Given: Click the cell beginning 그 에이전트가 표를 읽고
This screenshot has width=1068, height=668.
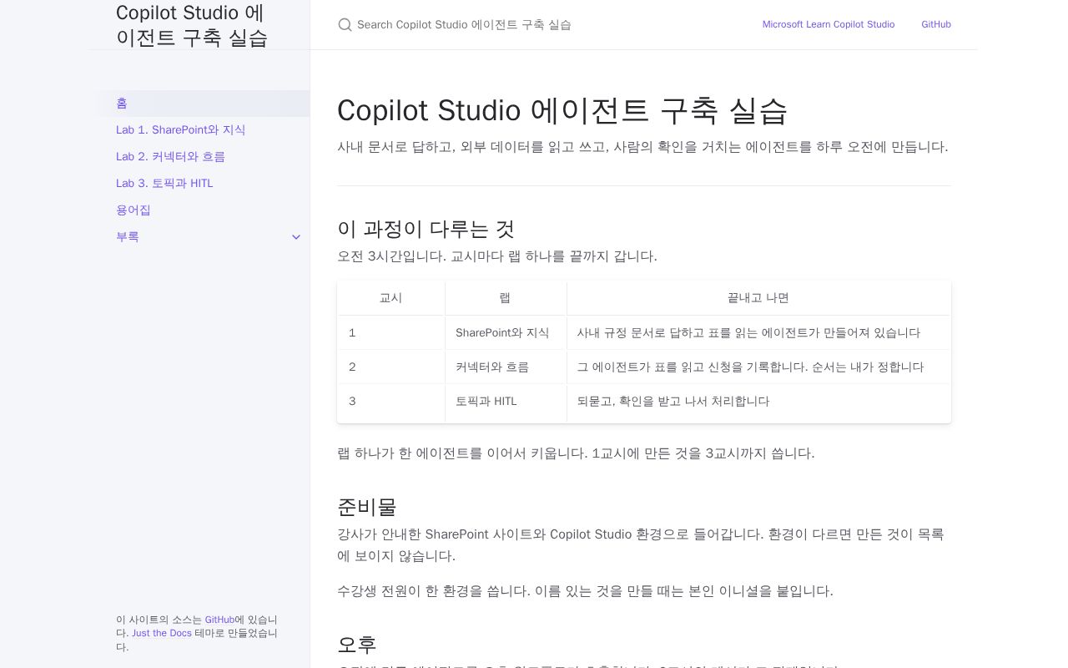Looking at the screenshot, I should point(758,367).
